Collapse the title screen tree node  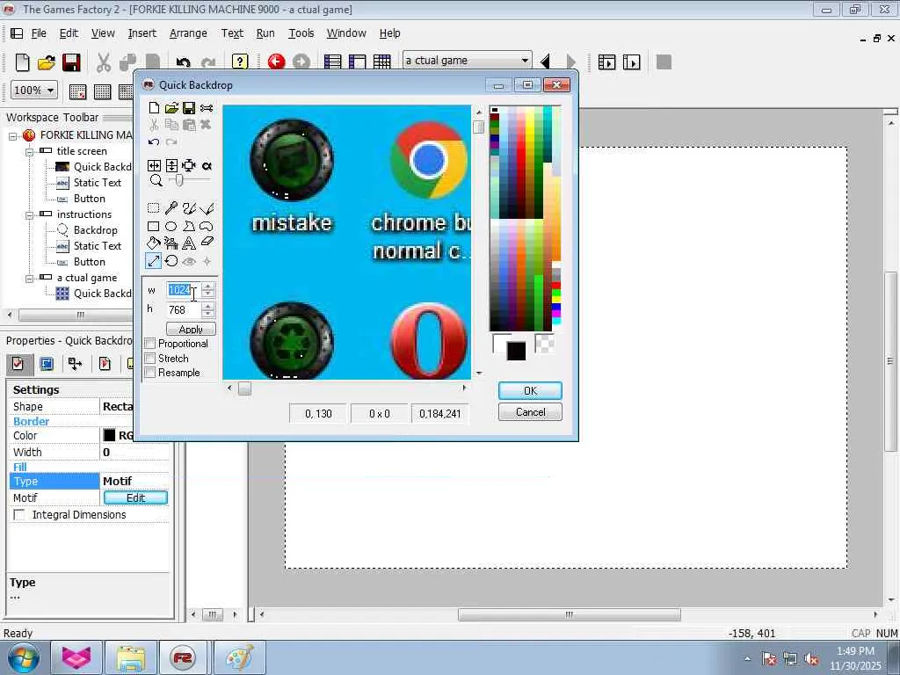click(x=29, y=151)
